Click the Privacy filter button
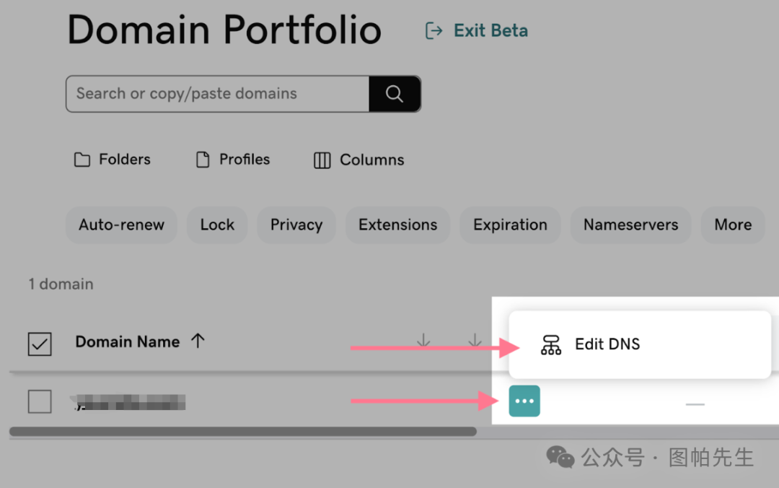The image size is (779, 488). point(296,225)
